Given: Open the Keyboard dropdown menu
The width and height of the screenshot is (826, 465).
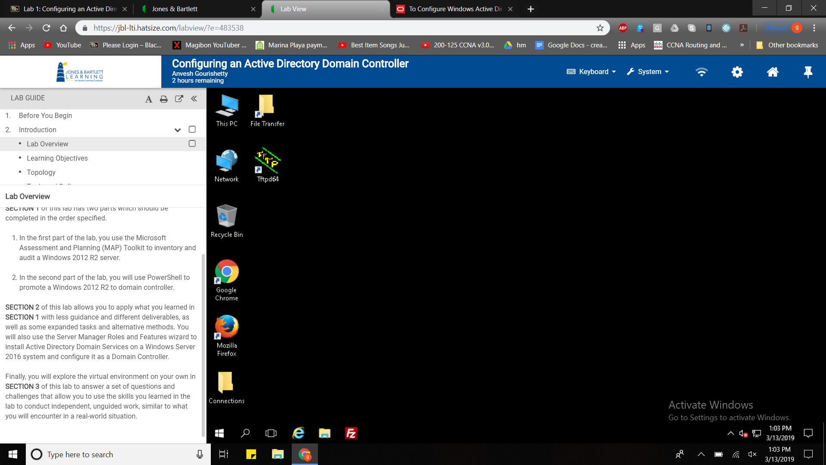Looking at the screenshot, I should coord(591,71).
